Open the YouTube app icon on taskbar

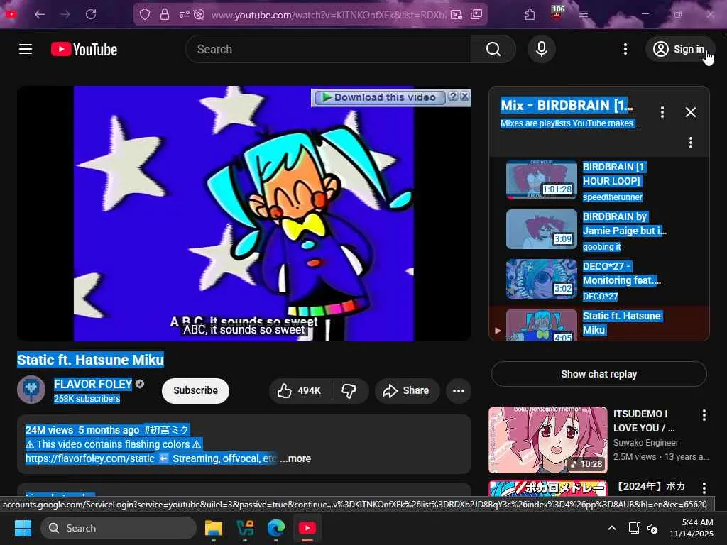(307, 528)
